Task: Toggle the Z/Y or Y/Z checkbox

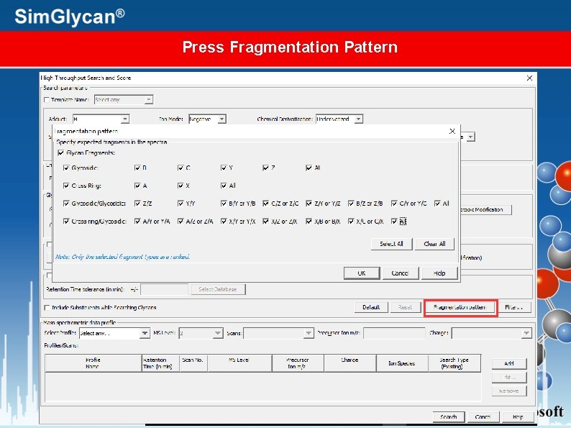Action: pos(309,204)
